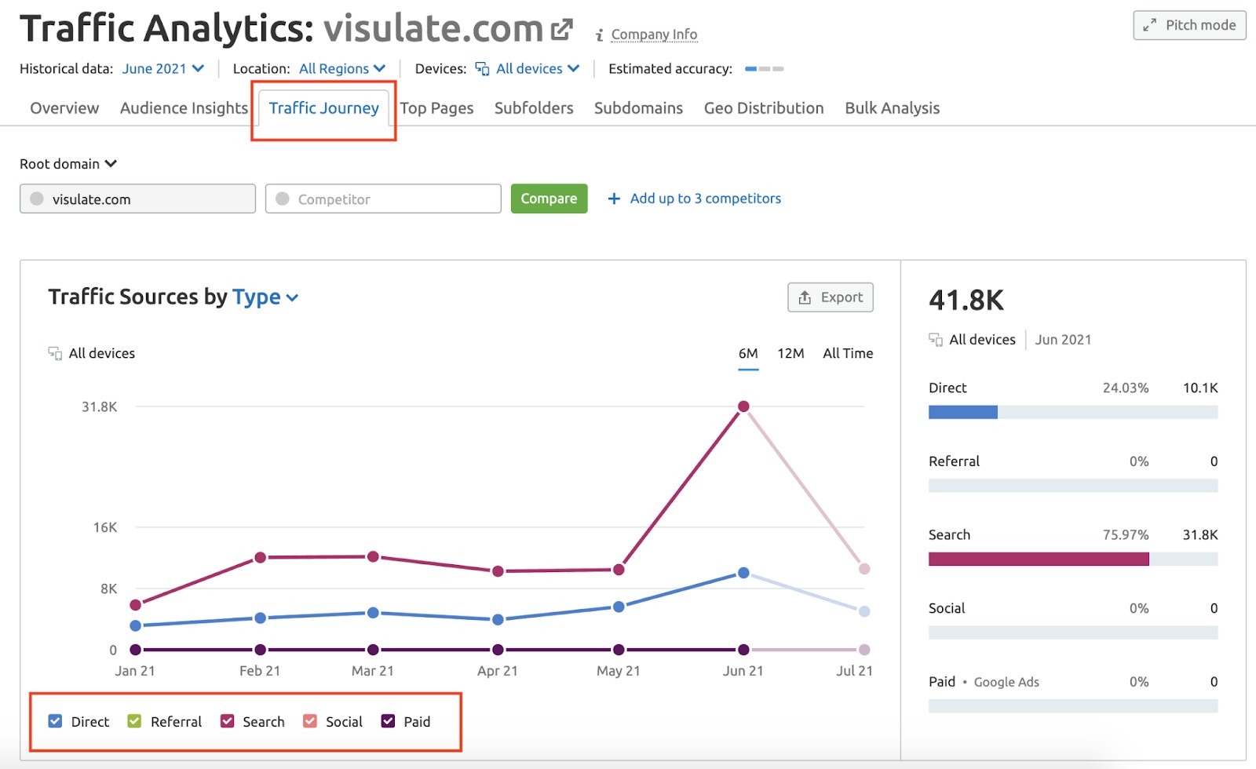This screenshot has height=769, width=1256.
Task: Expand the Root domain dropdown
Action: [68, 164]
